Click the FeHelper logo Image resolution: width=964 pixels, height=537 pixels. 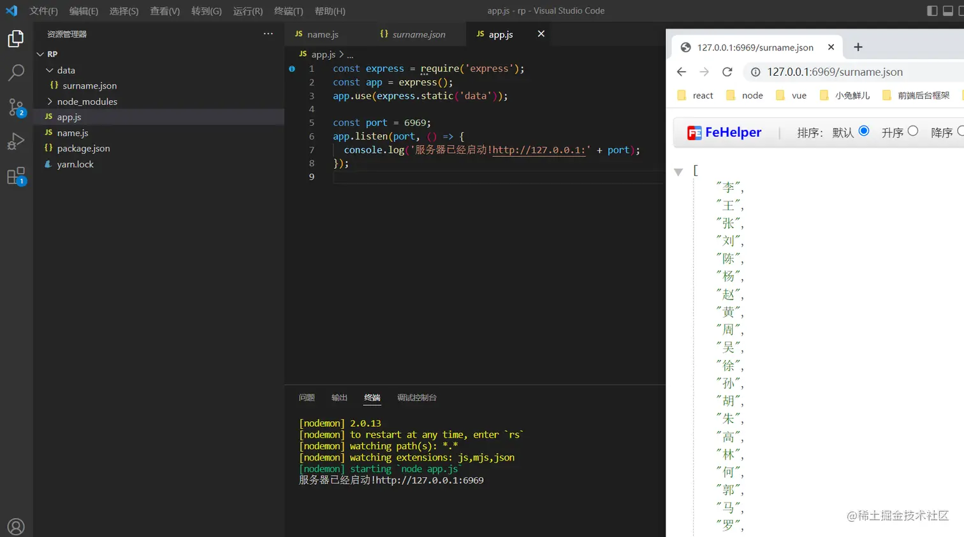point(724,132)
